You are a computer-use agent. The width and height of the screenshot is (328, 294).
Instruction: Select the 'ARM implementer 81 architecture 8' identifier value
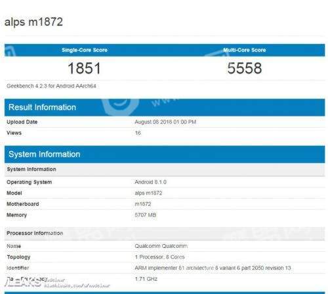213,268
